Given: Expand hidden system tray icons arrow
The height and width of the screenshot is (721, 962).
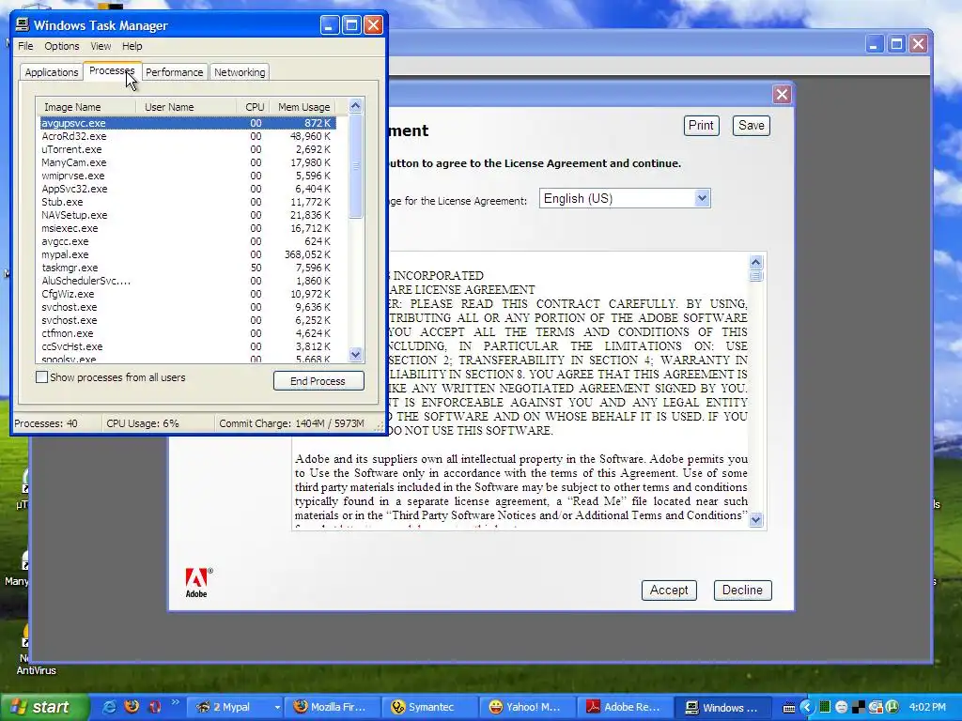Looking at the screenshot, I should [807, 707].
